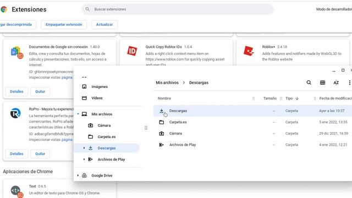Click the RoPro extension logo
The width and height of the screenshot is (352, 198).
tap(15, 113)
